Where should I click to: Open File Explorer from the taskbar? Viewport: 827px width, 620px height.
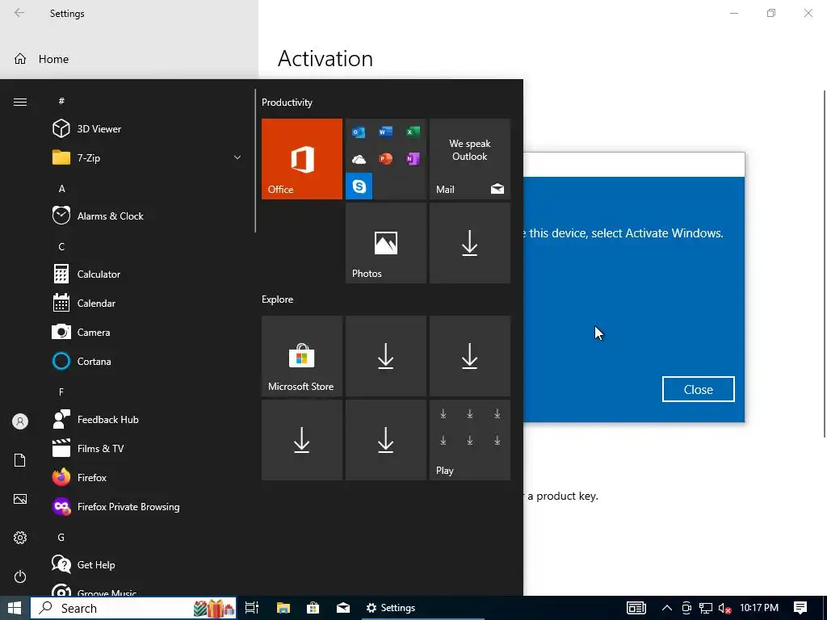(x=283, y=608)
